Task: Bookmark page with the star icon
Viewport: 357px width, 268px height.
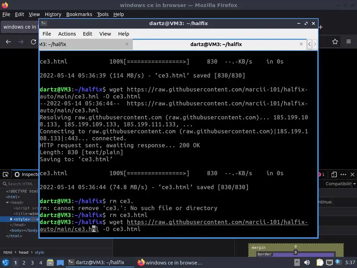Action: click(x=335, y=42)
